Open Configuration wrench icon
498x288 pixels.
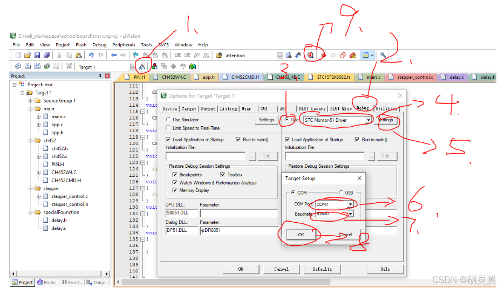tap(383, 55)
